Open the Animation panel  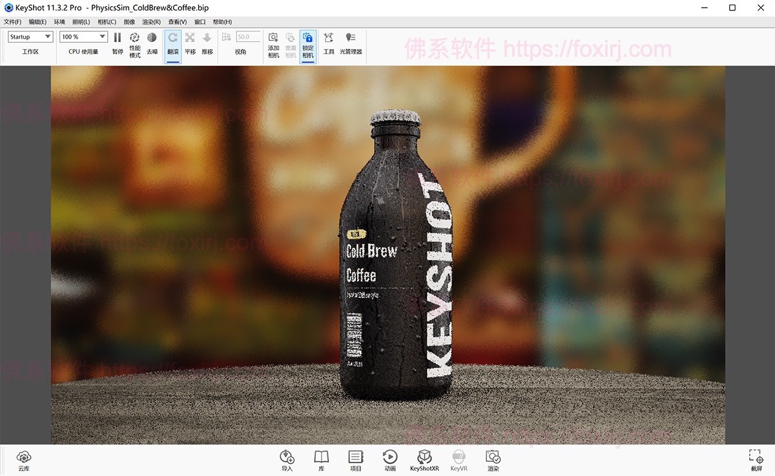click(389, 458)
